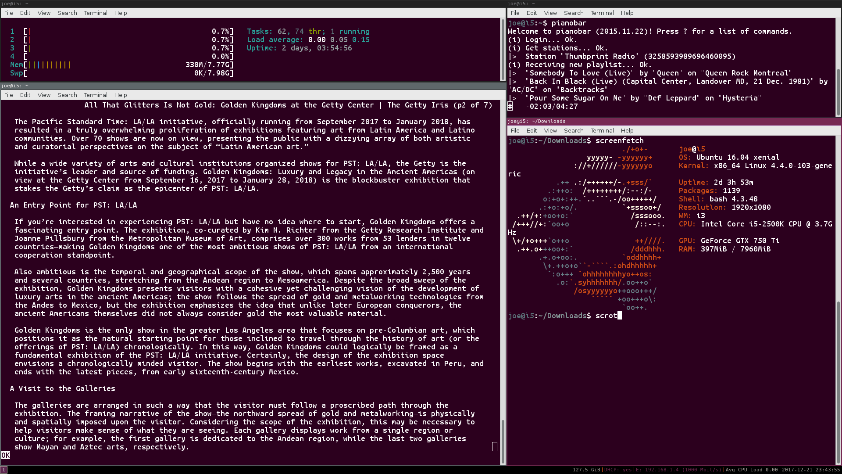Click htop CPU 1 usage meter
The height and width of the screenshot is (474, 842).
[x=122, y=31]
